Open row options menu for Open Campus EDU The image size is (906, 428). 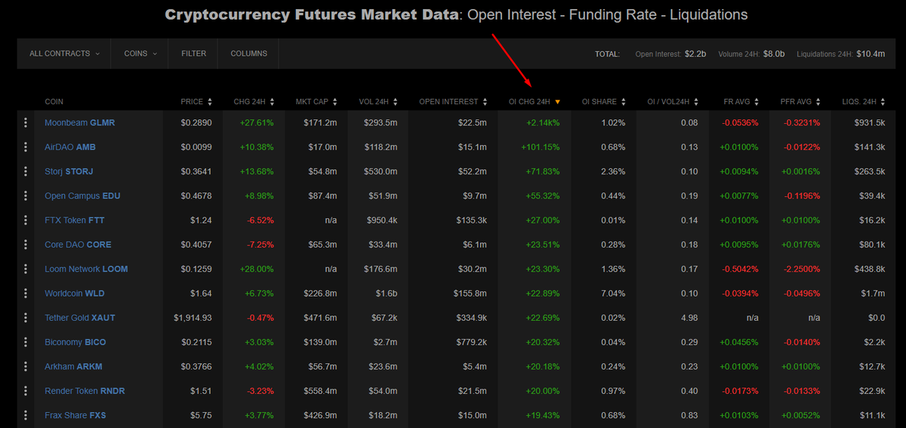point(26,196)
